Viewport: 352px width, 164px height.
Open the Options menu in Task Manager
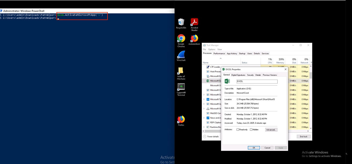[212, 49]
